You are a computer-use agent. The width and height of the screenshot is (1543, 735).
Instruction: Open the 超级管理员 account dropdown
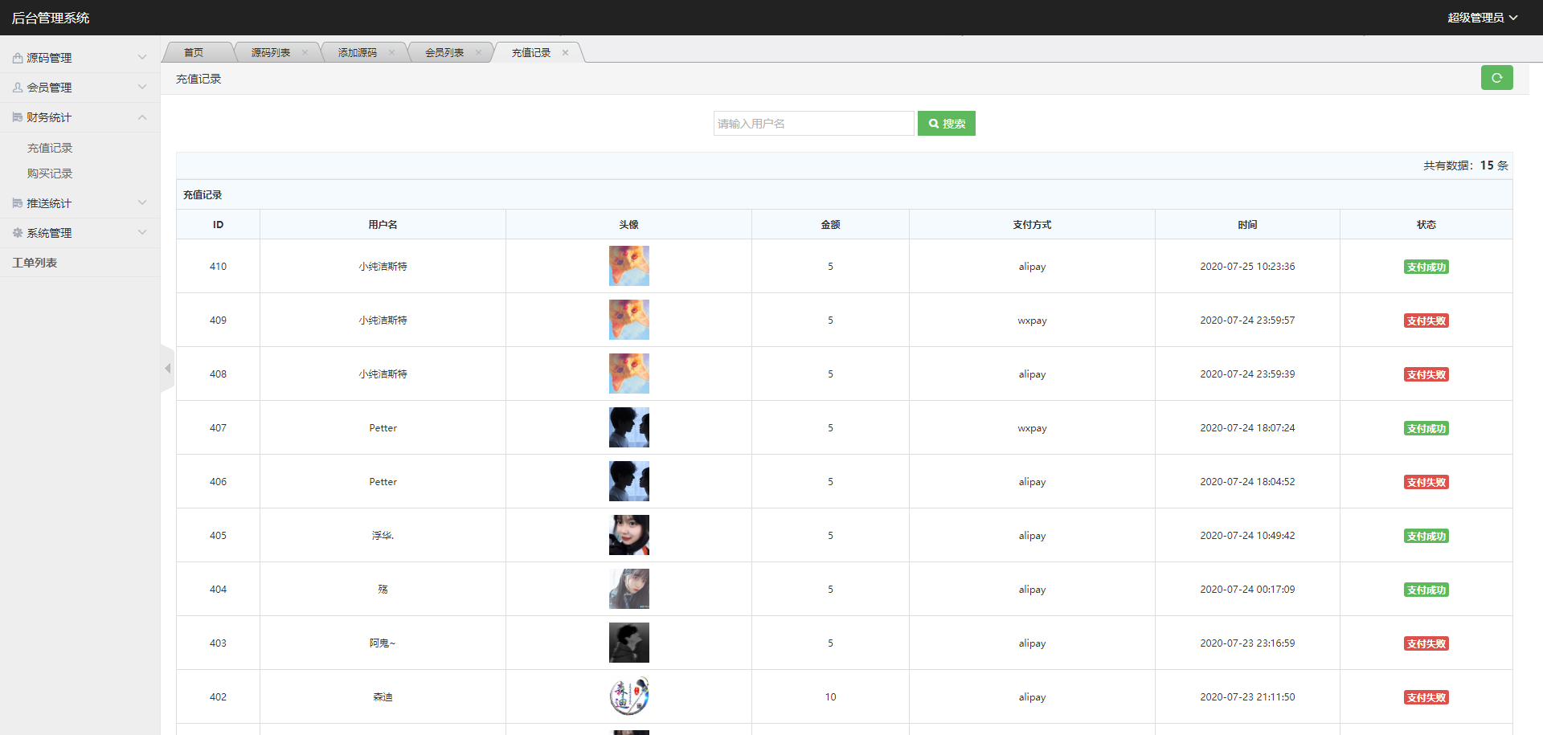coord(1482,18)
